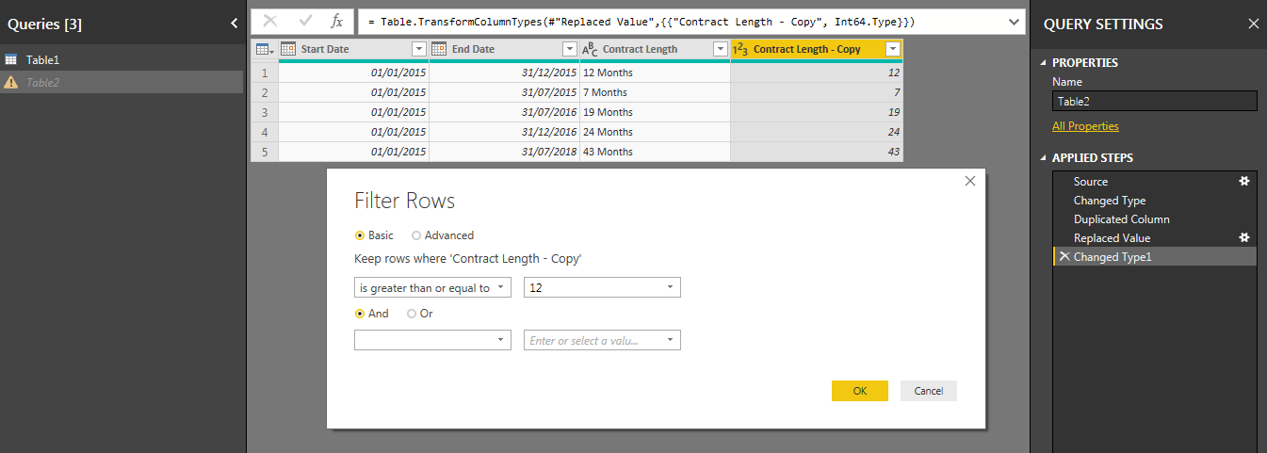Select the Contract Length column header
The image size is (1267, 453).
point(655,49)
